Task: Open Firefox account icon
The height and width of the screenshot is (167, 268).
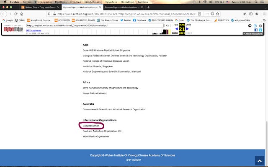Action: tap(257, 14)
